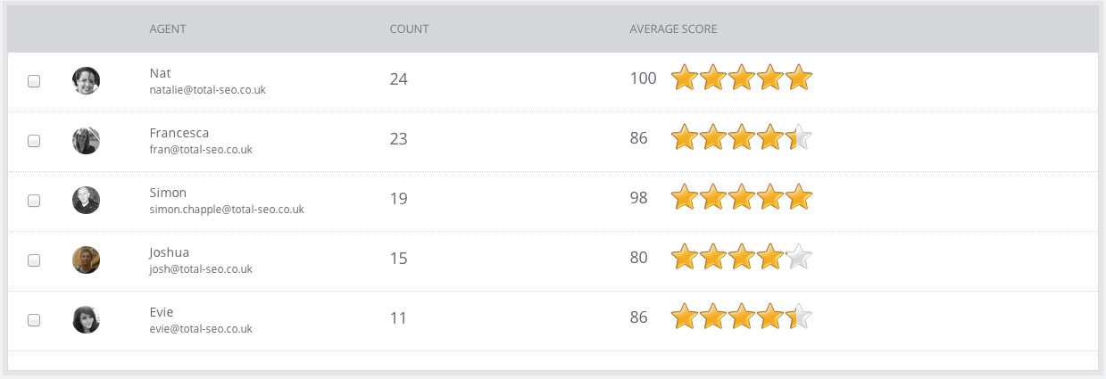Tick the checkbox for Nat's row
The height and width of the screenshot is (379, 1106).
coord(34,81)
